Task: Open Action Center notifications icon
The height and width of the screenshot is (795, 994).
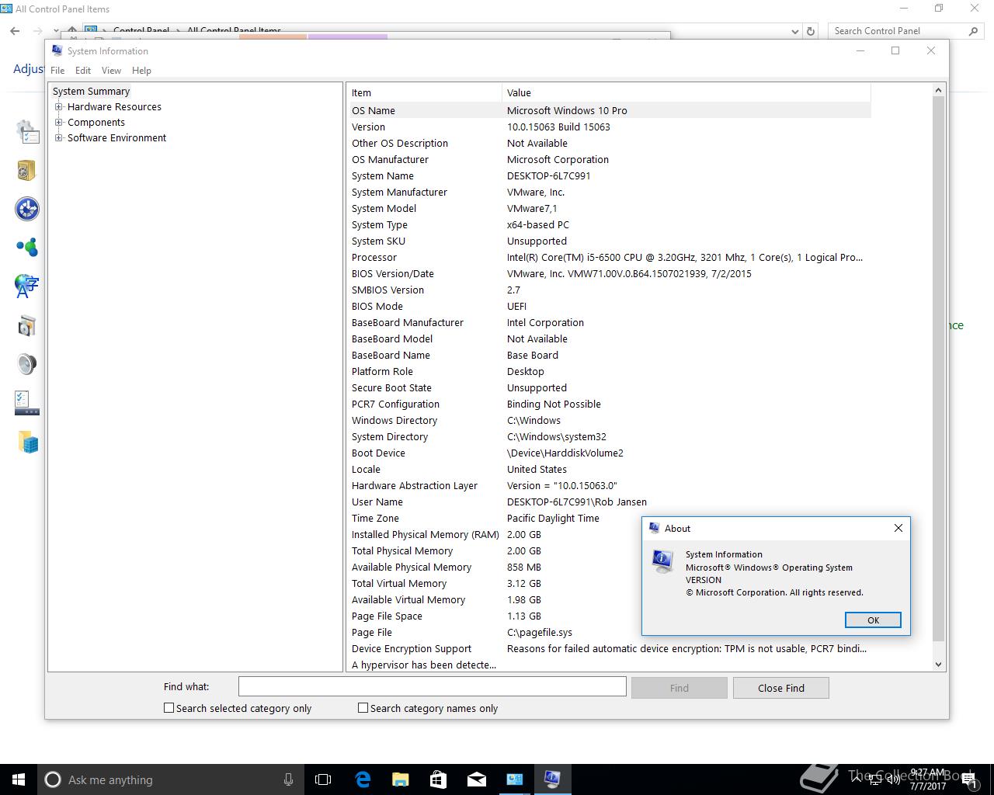Action: coord(969,780)
